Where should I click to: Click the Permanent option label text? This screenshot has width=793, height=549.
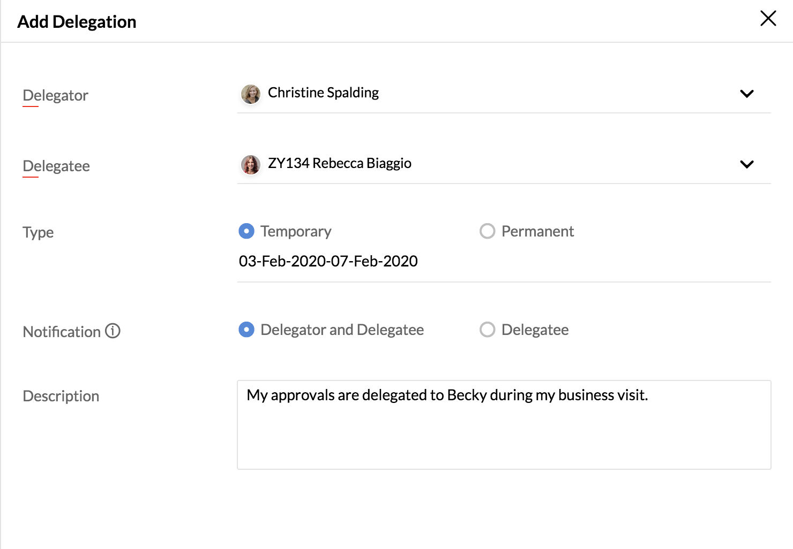(537, 231)
